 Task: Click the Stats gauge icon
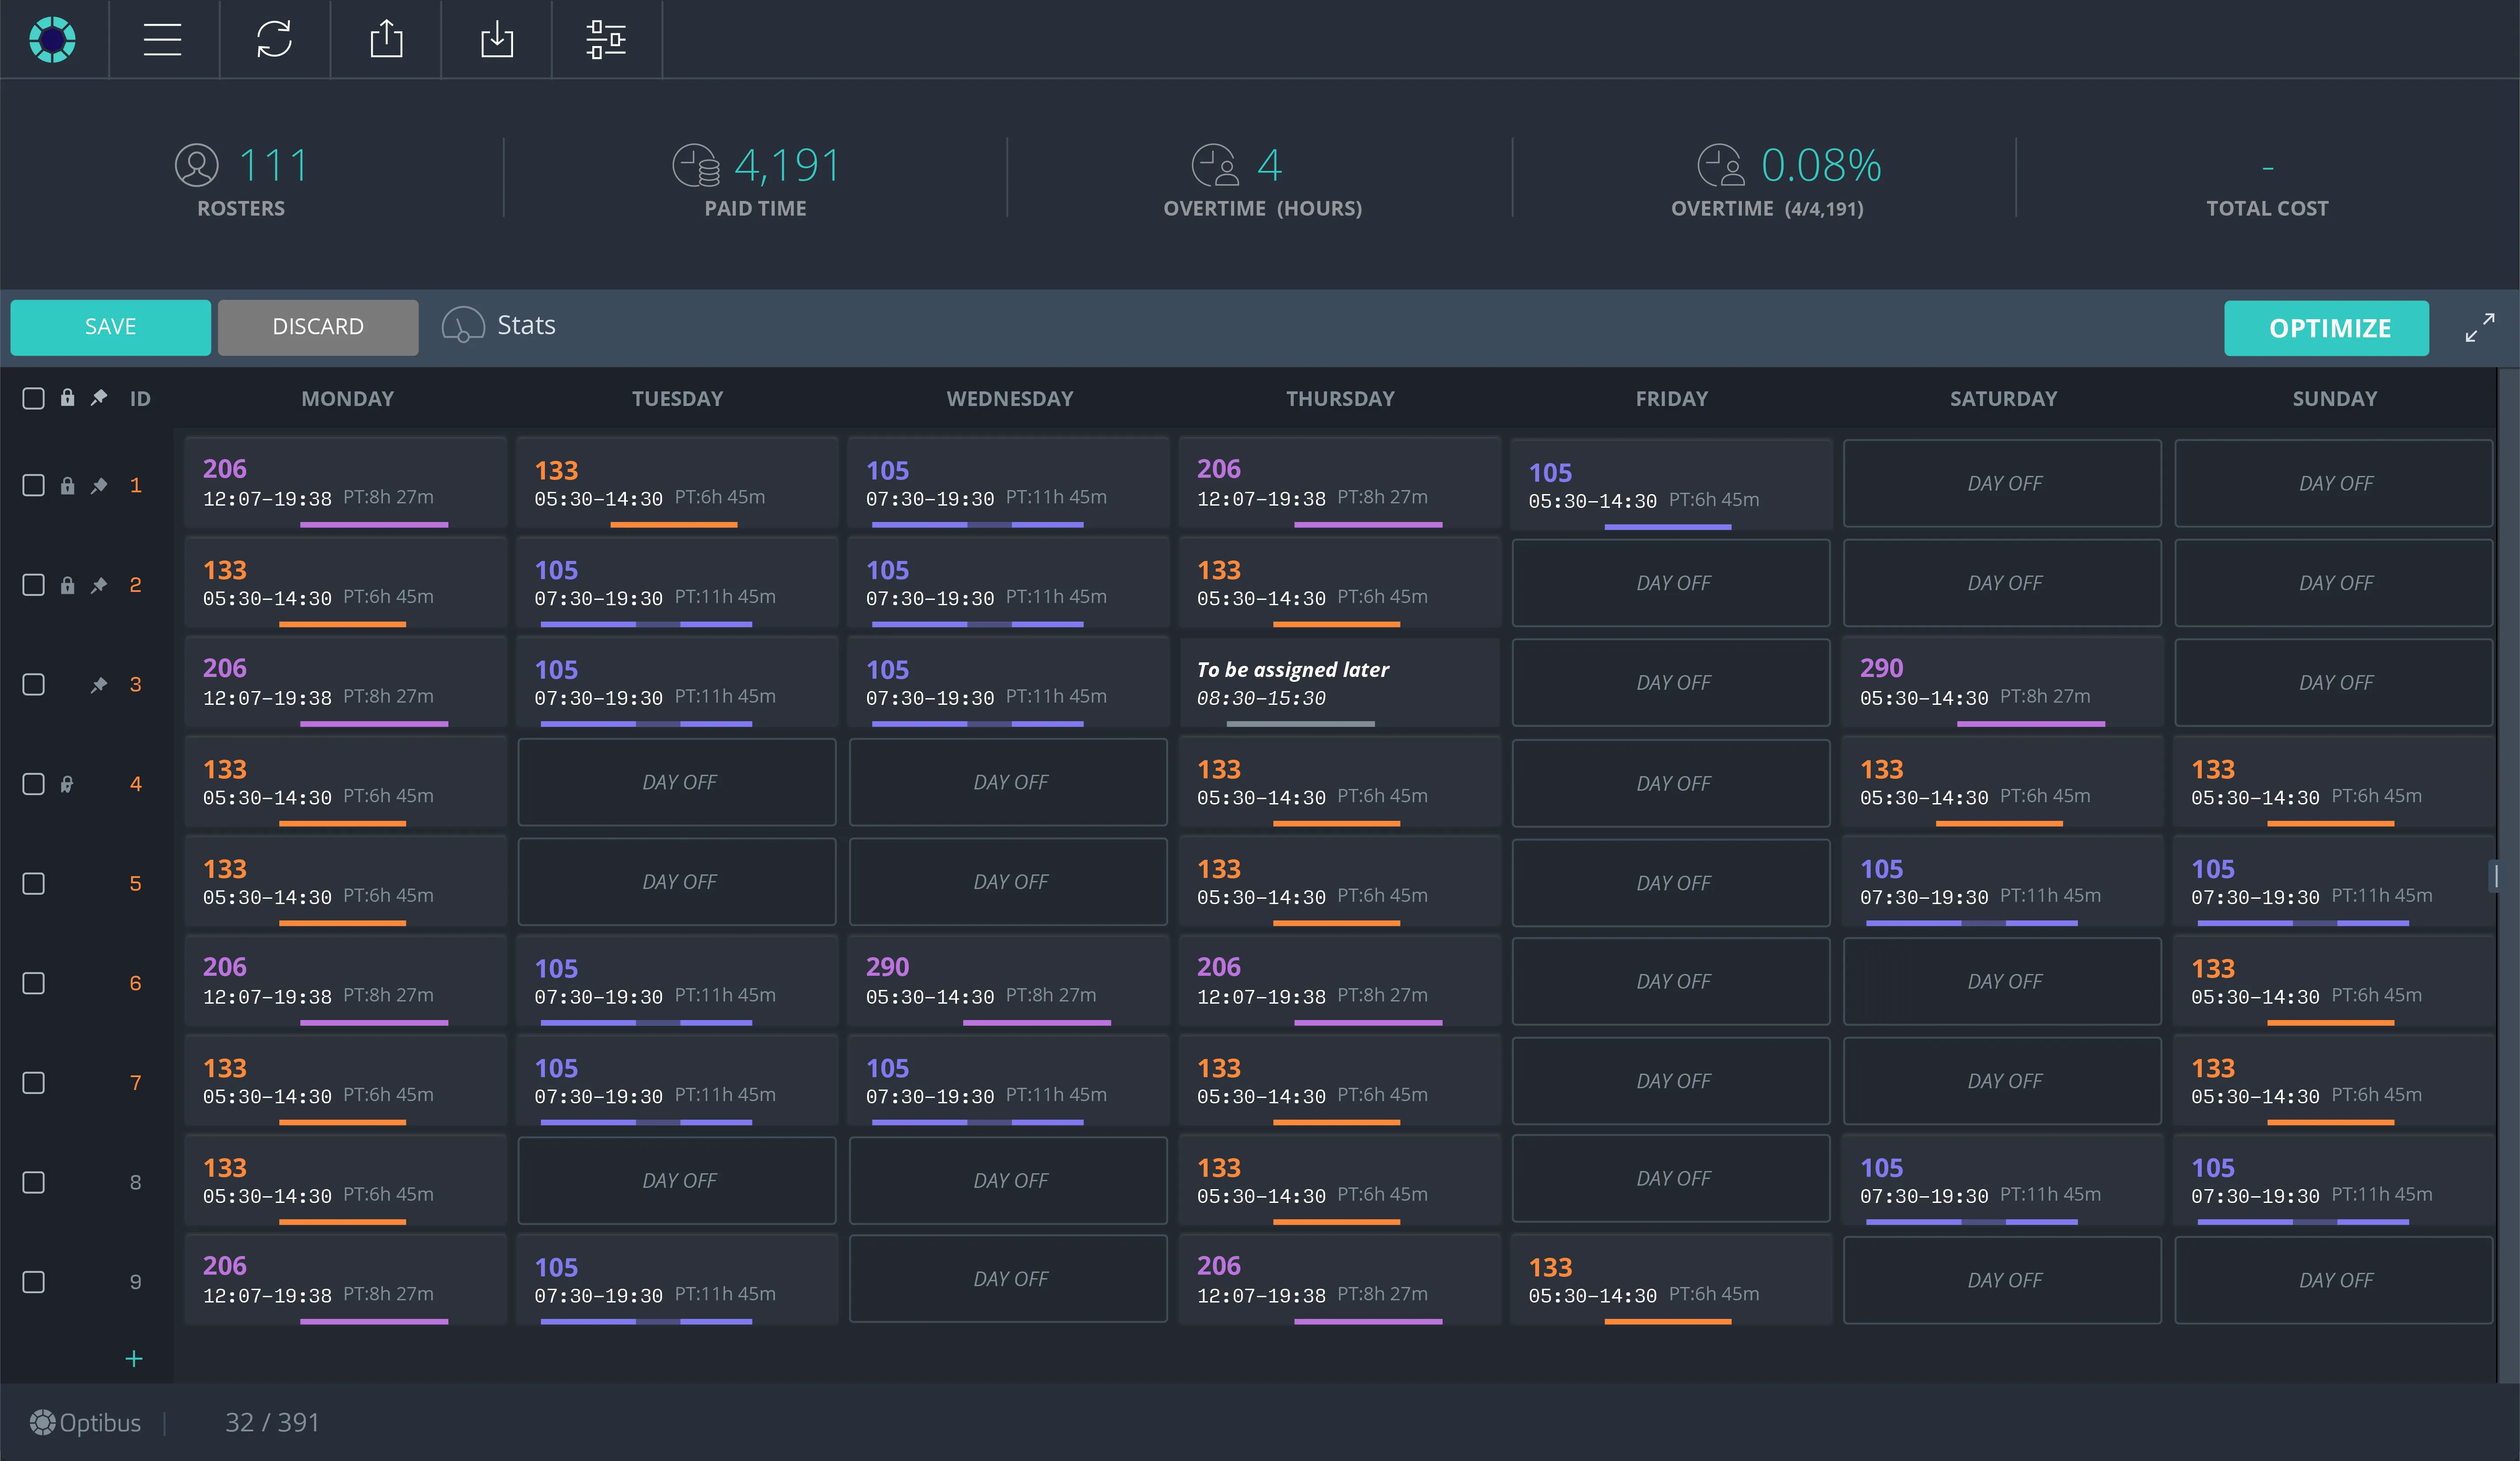pyautogui.click(x=463, y=325)
